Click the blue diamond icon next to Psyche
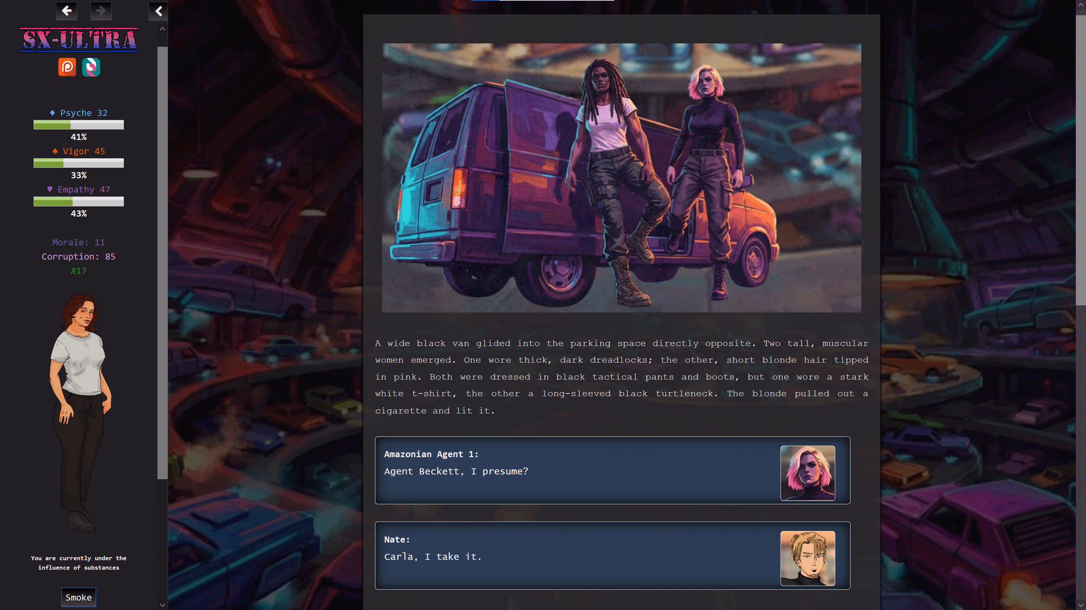 (x=52, y=113)
